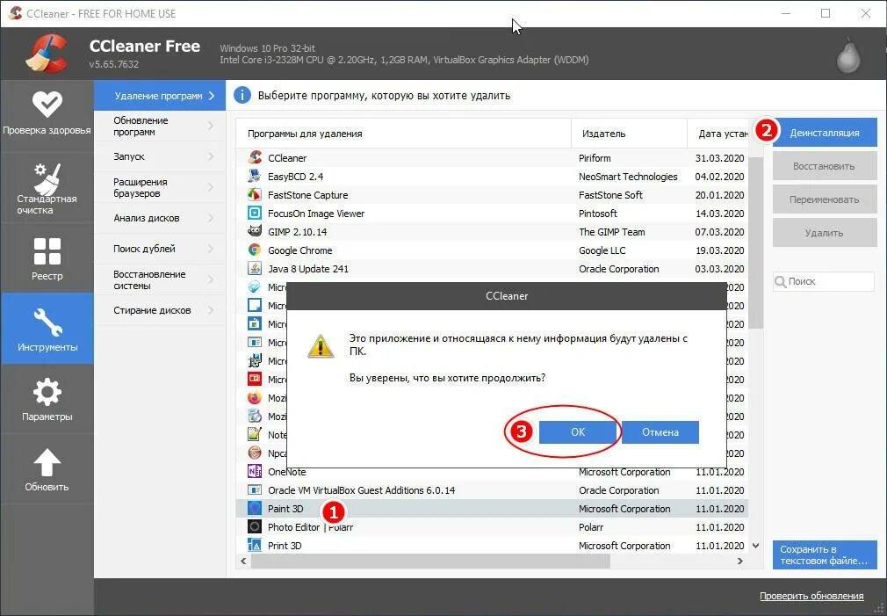887x616 pixels.
Task: Click the GIMP 2.10.14 icon
Action: click(x=255, y=232)
